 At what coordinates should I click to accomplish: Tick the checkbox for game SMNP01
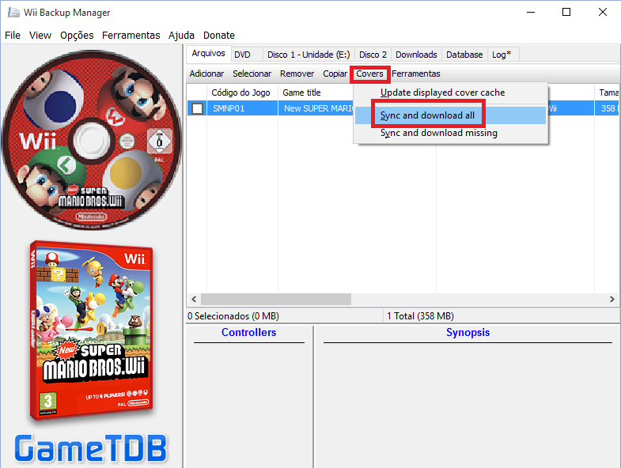coord(197,108)
